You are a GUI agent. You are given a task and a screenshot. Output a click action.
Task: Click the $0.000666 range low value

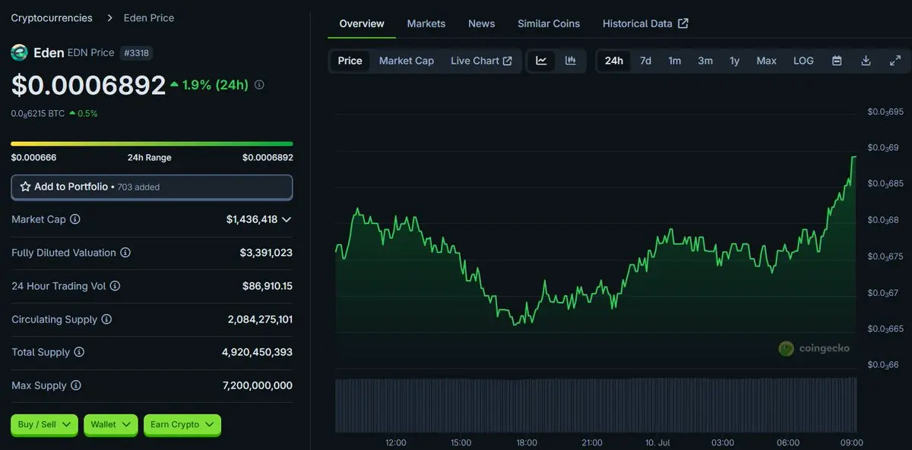pyautogui.click(x=33, y=158)
